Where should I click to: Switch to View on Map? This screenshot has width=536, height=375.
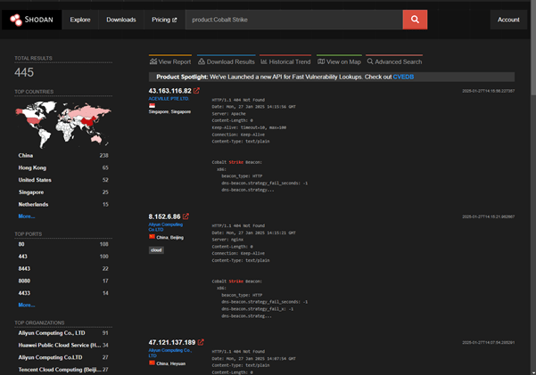coord(339,61)
